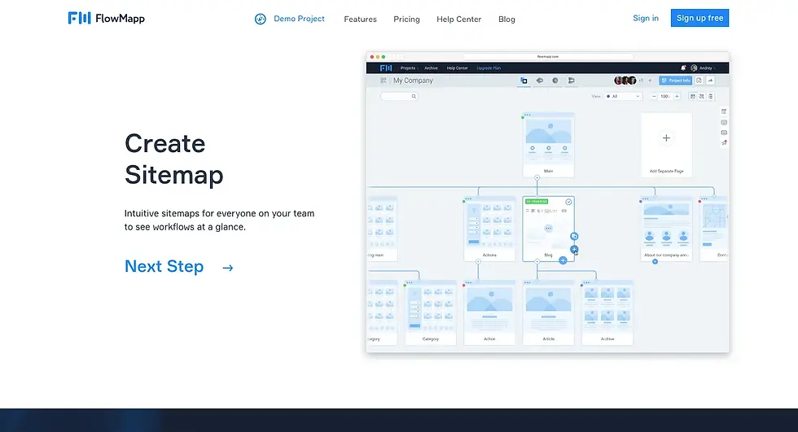The image size is (798, 432).
Task: Select the About our company page card
Action: 666,229
